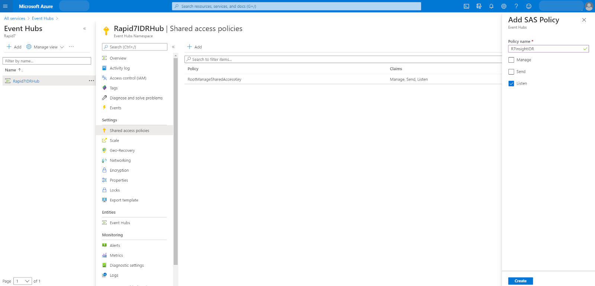Image resolution: width=595 pixels, height=286 pixels.
Task: Click the Geo-Recovery globe icon
Action: (x=104, y=150)
